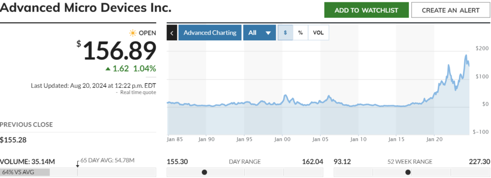The height and width of the screenshot is (178, 491).
Task: Create an alert for this stock
Action: click(x=451, y=10)
